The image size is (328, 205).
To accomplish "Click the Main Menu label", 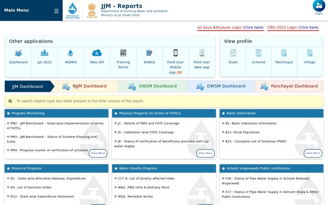I will point(16,10).
